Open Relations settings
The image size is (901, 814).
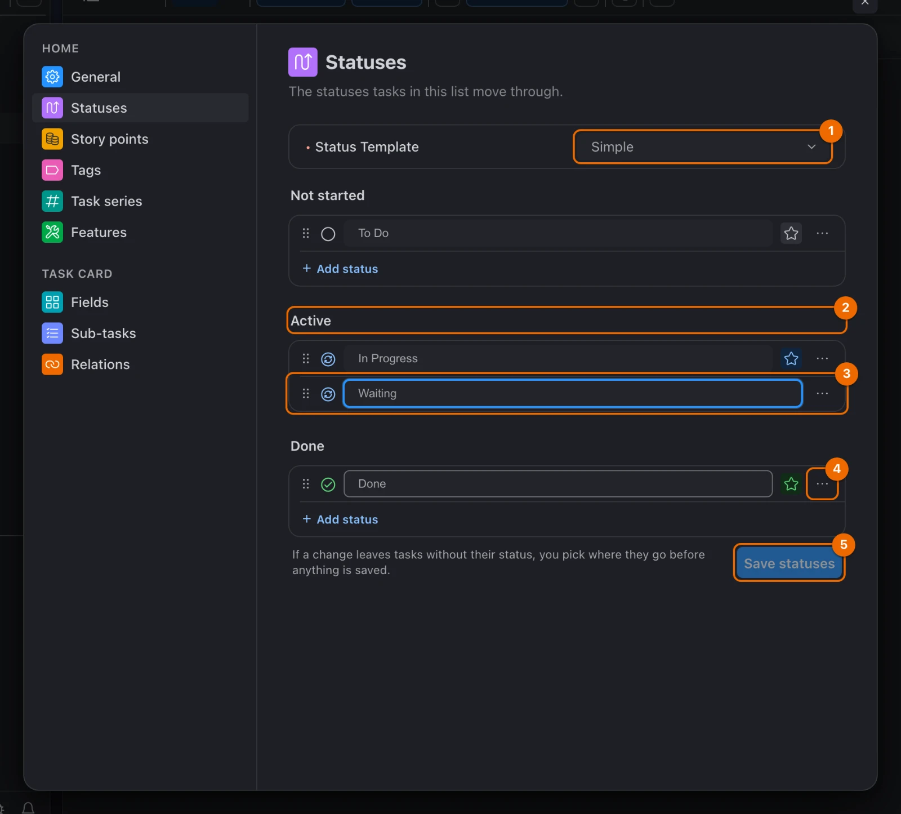pos(140,364)
